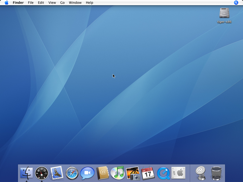Open the File menu

coord(31,3)
